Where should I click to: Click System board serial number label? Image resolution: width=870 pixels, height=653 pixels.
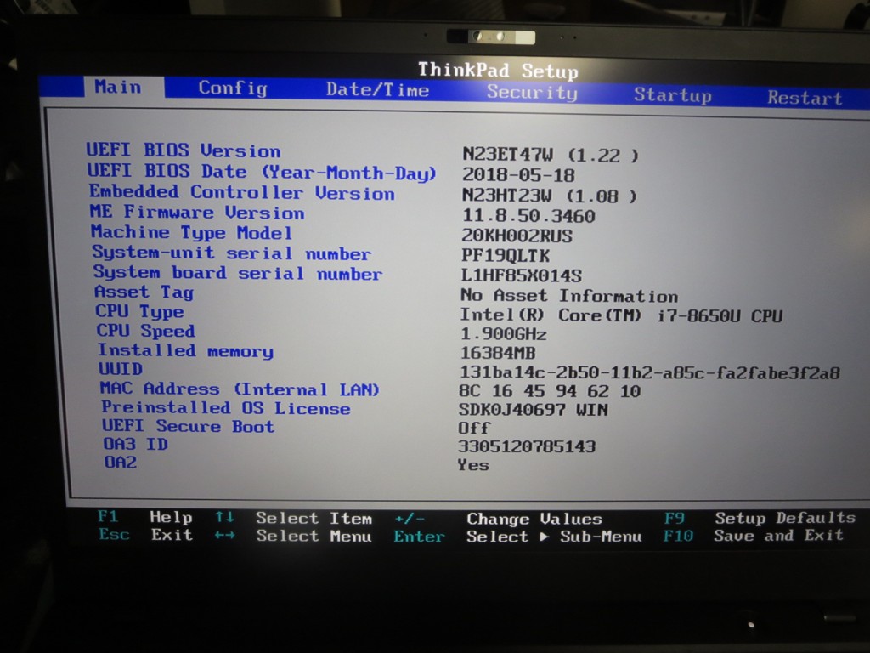tap(238, 273)
